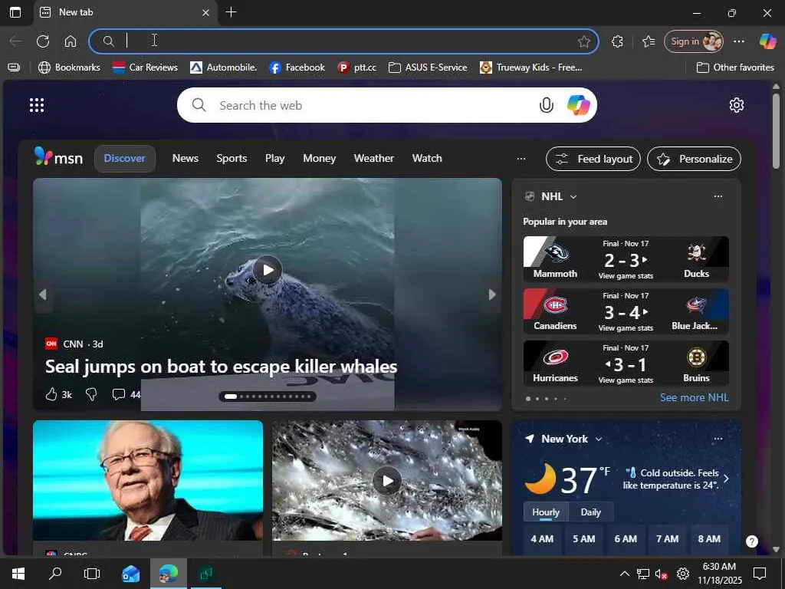Viewport: 785px width, 589px height.
Task: Open Copilot in the web search box
Action: (x=578, y=105)
